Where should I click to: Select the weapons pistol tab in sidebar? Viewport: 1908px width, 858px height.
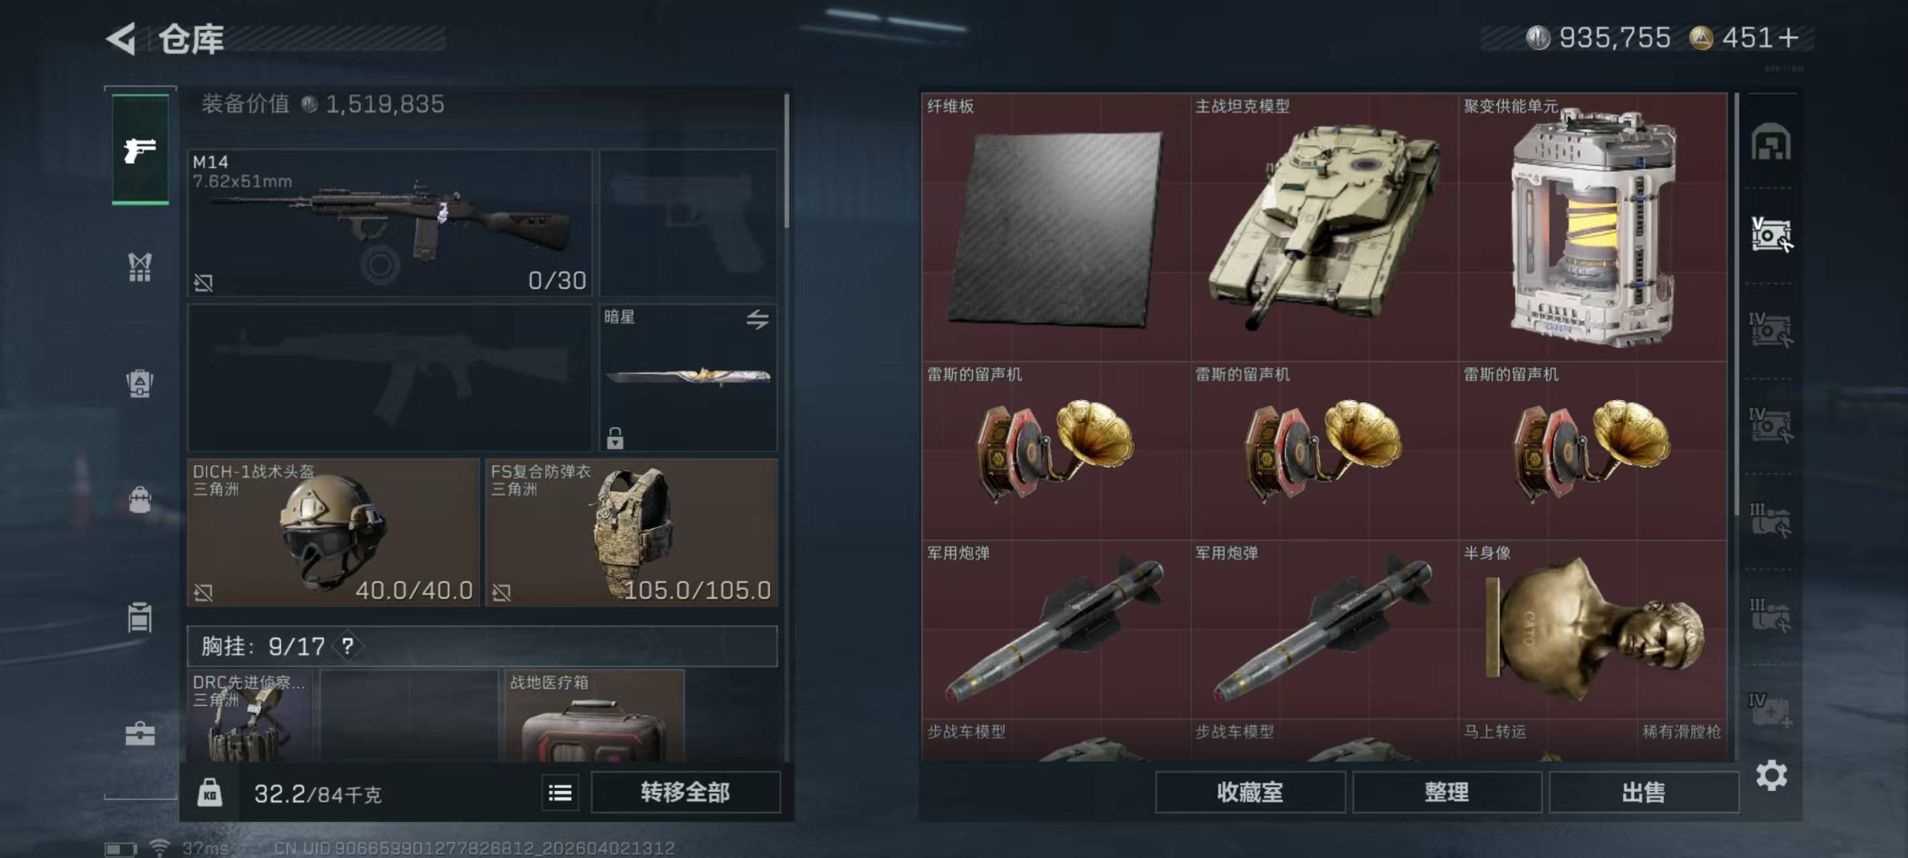(140, 149)
